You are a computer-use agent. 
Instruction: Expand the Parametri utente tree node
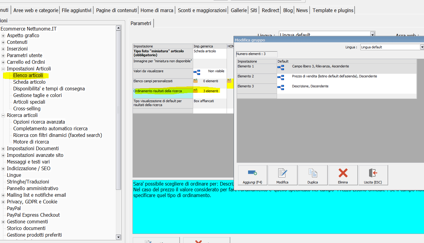pyautogui.click(x=3, y=56)
